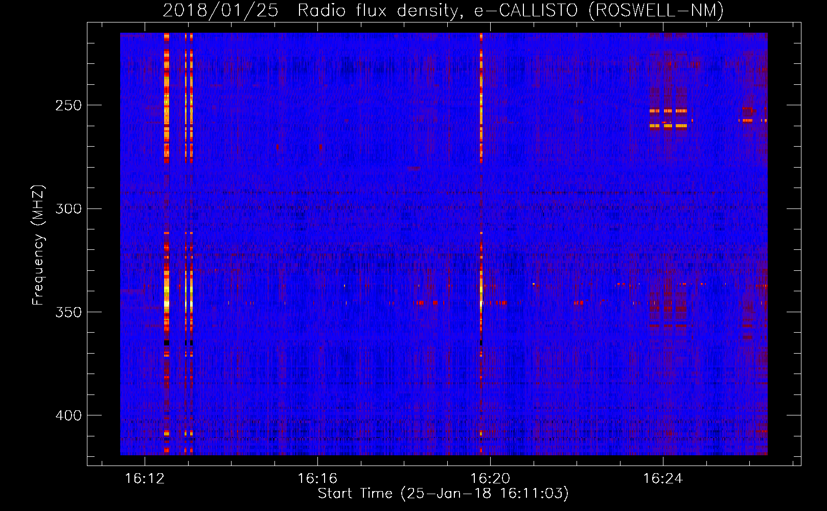Click the 16:12 time tick label
Viewport: 827px width, 511px height.
coord(145,478)
